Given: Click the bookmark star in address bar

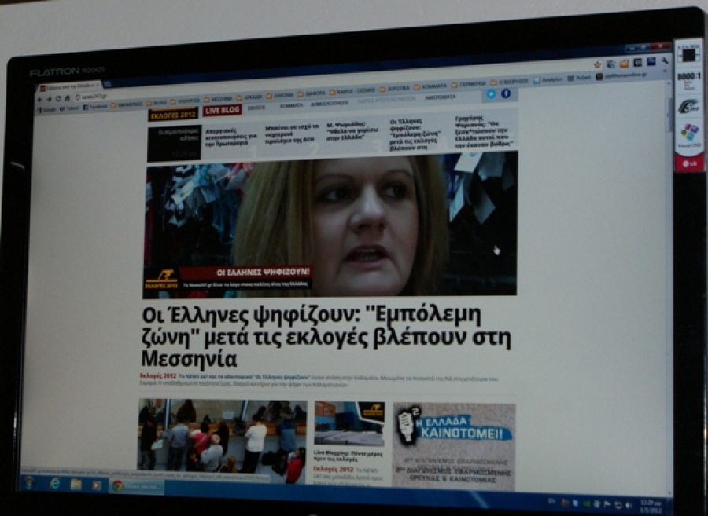Looking at the screenshot, I should click(x=597, y=64).
